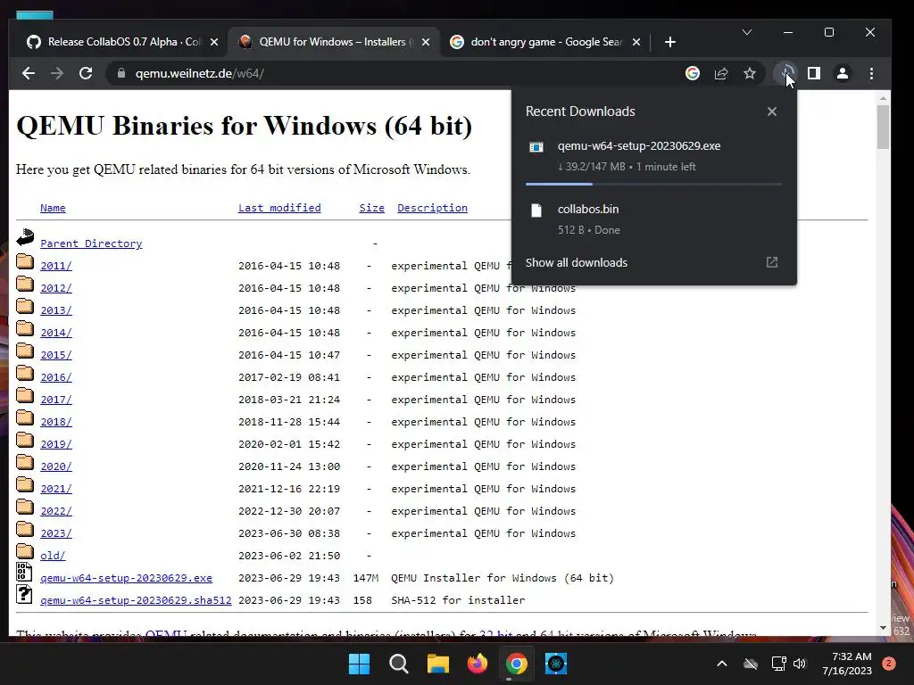Open the 2016/ folder link
914x685 pixels.
pos(56,377)
